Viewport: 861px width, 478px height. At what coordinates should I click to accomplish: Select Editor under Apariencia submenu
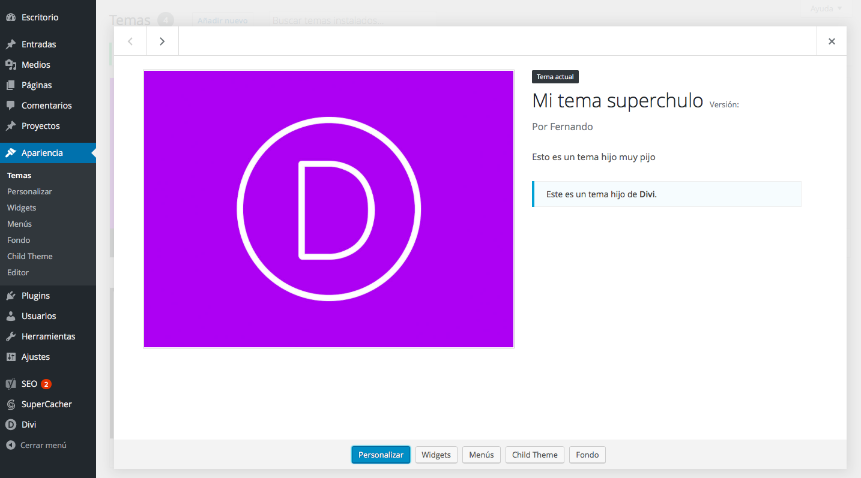click(18, 272)
